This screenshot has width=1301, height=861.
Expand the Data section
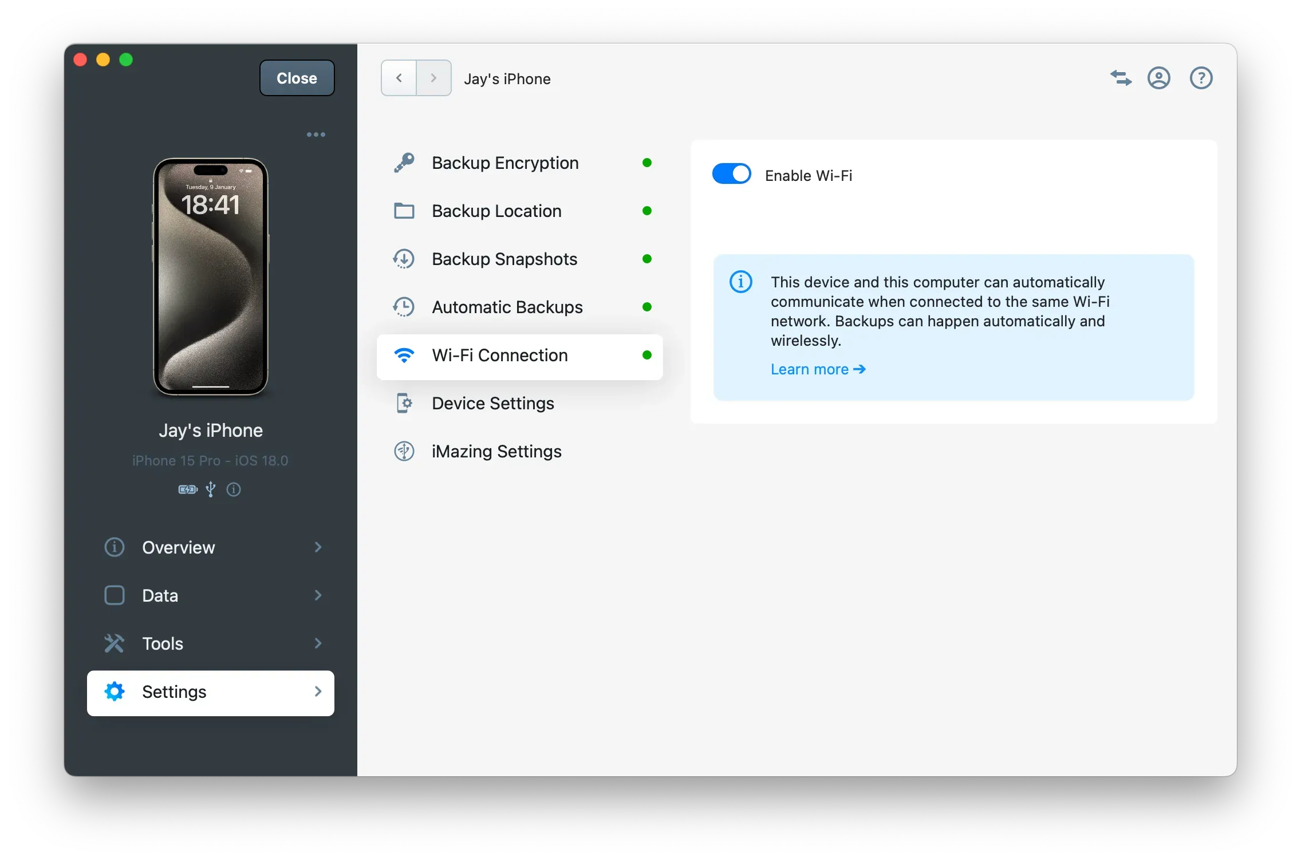[211, 595]
